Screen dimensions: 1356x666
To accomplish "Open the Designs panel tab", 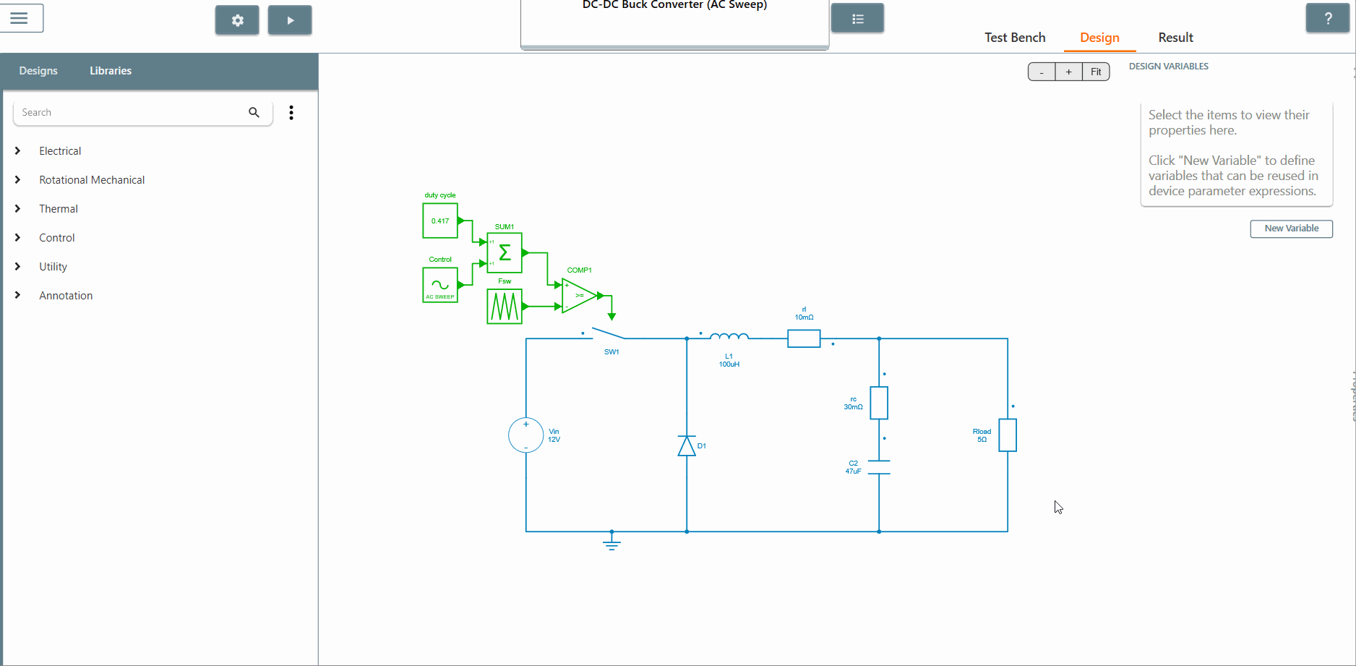I will click(x=38, y=71).
